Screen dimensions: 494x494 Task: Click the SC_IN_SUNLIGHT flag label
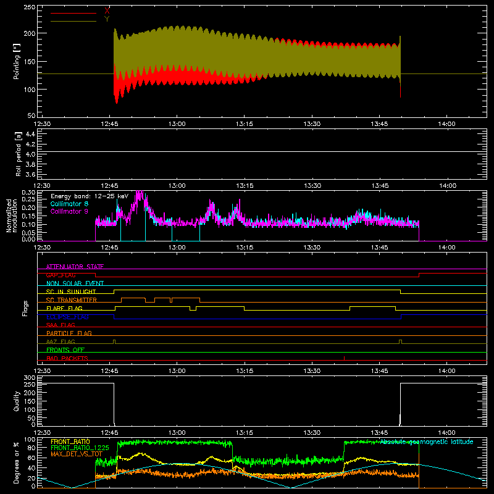[x=71, y=291]
